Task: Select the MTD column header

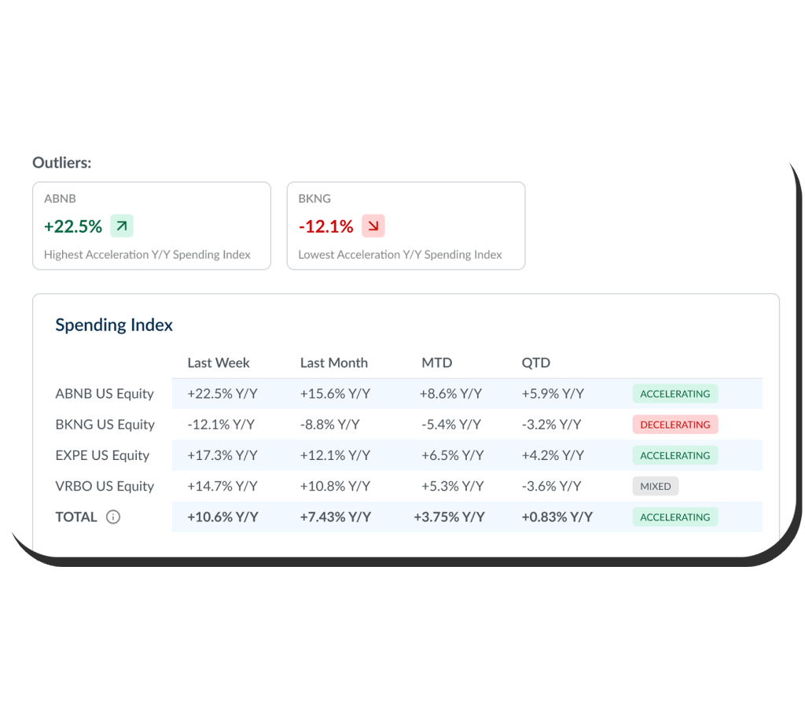Action: click(437, 362)
